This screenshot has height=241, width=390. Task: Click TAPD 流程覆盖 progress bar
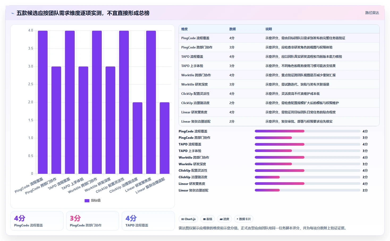(x=307, y=144)
